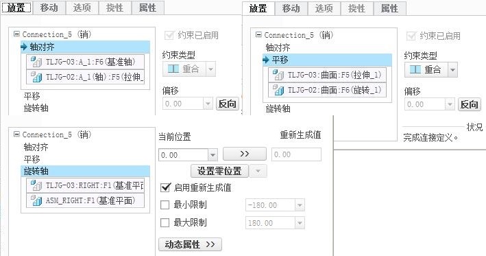Uncheck the 启用重新生成值 checkbox
This screenshot has height=256, width=486.
[x=165, y=187]
